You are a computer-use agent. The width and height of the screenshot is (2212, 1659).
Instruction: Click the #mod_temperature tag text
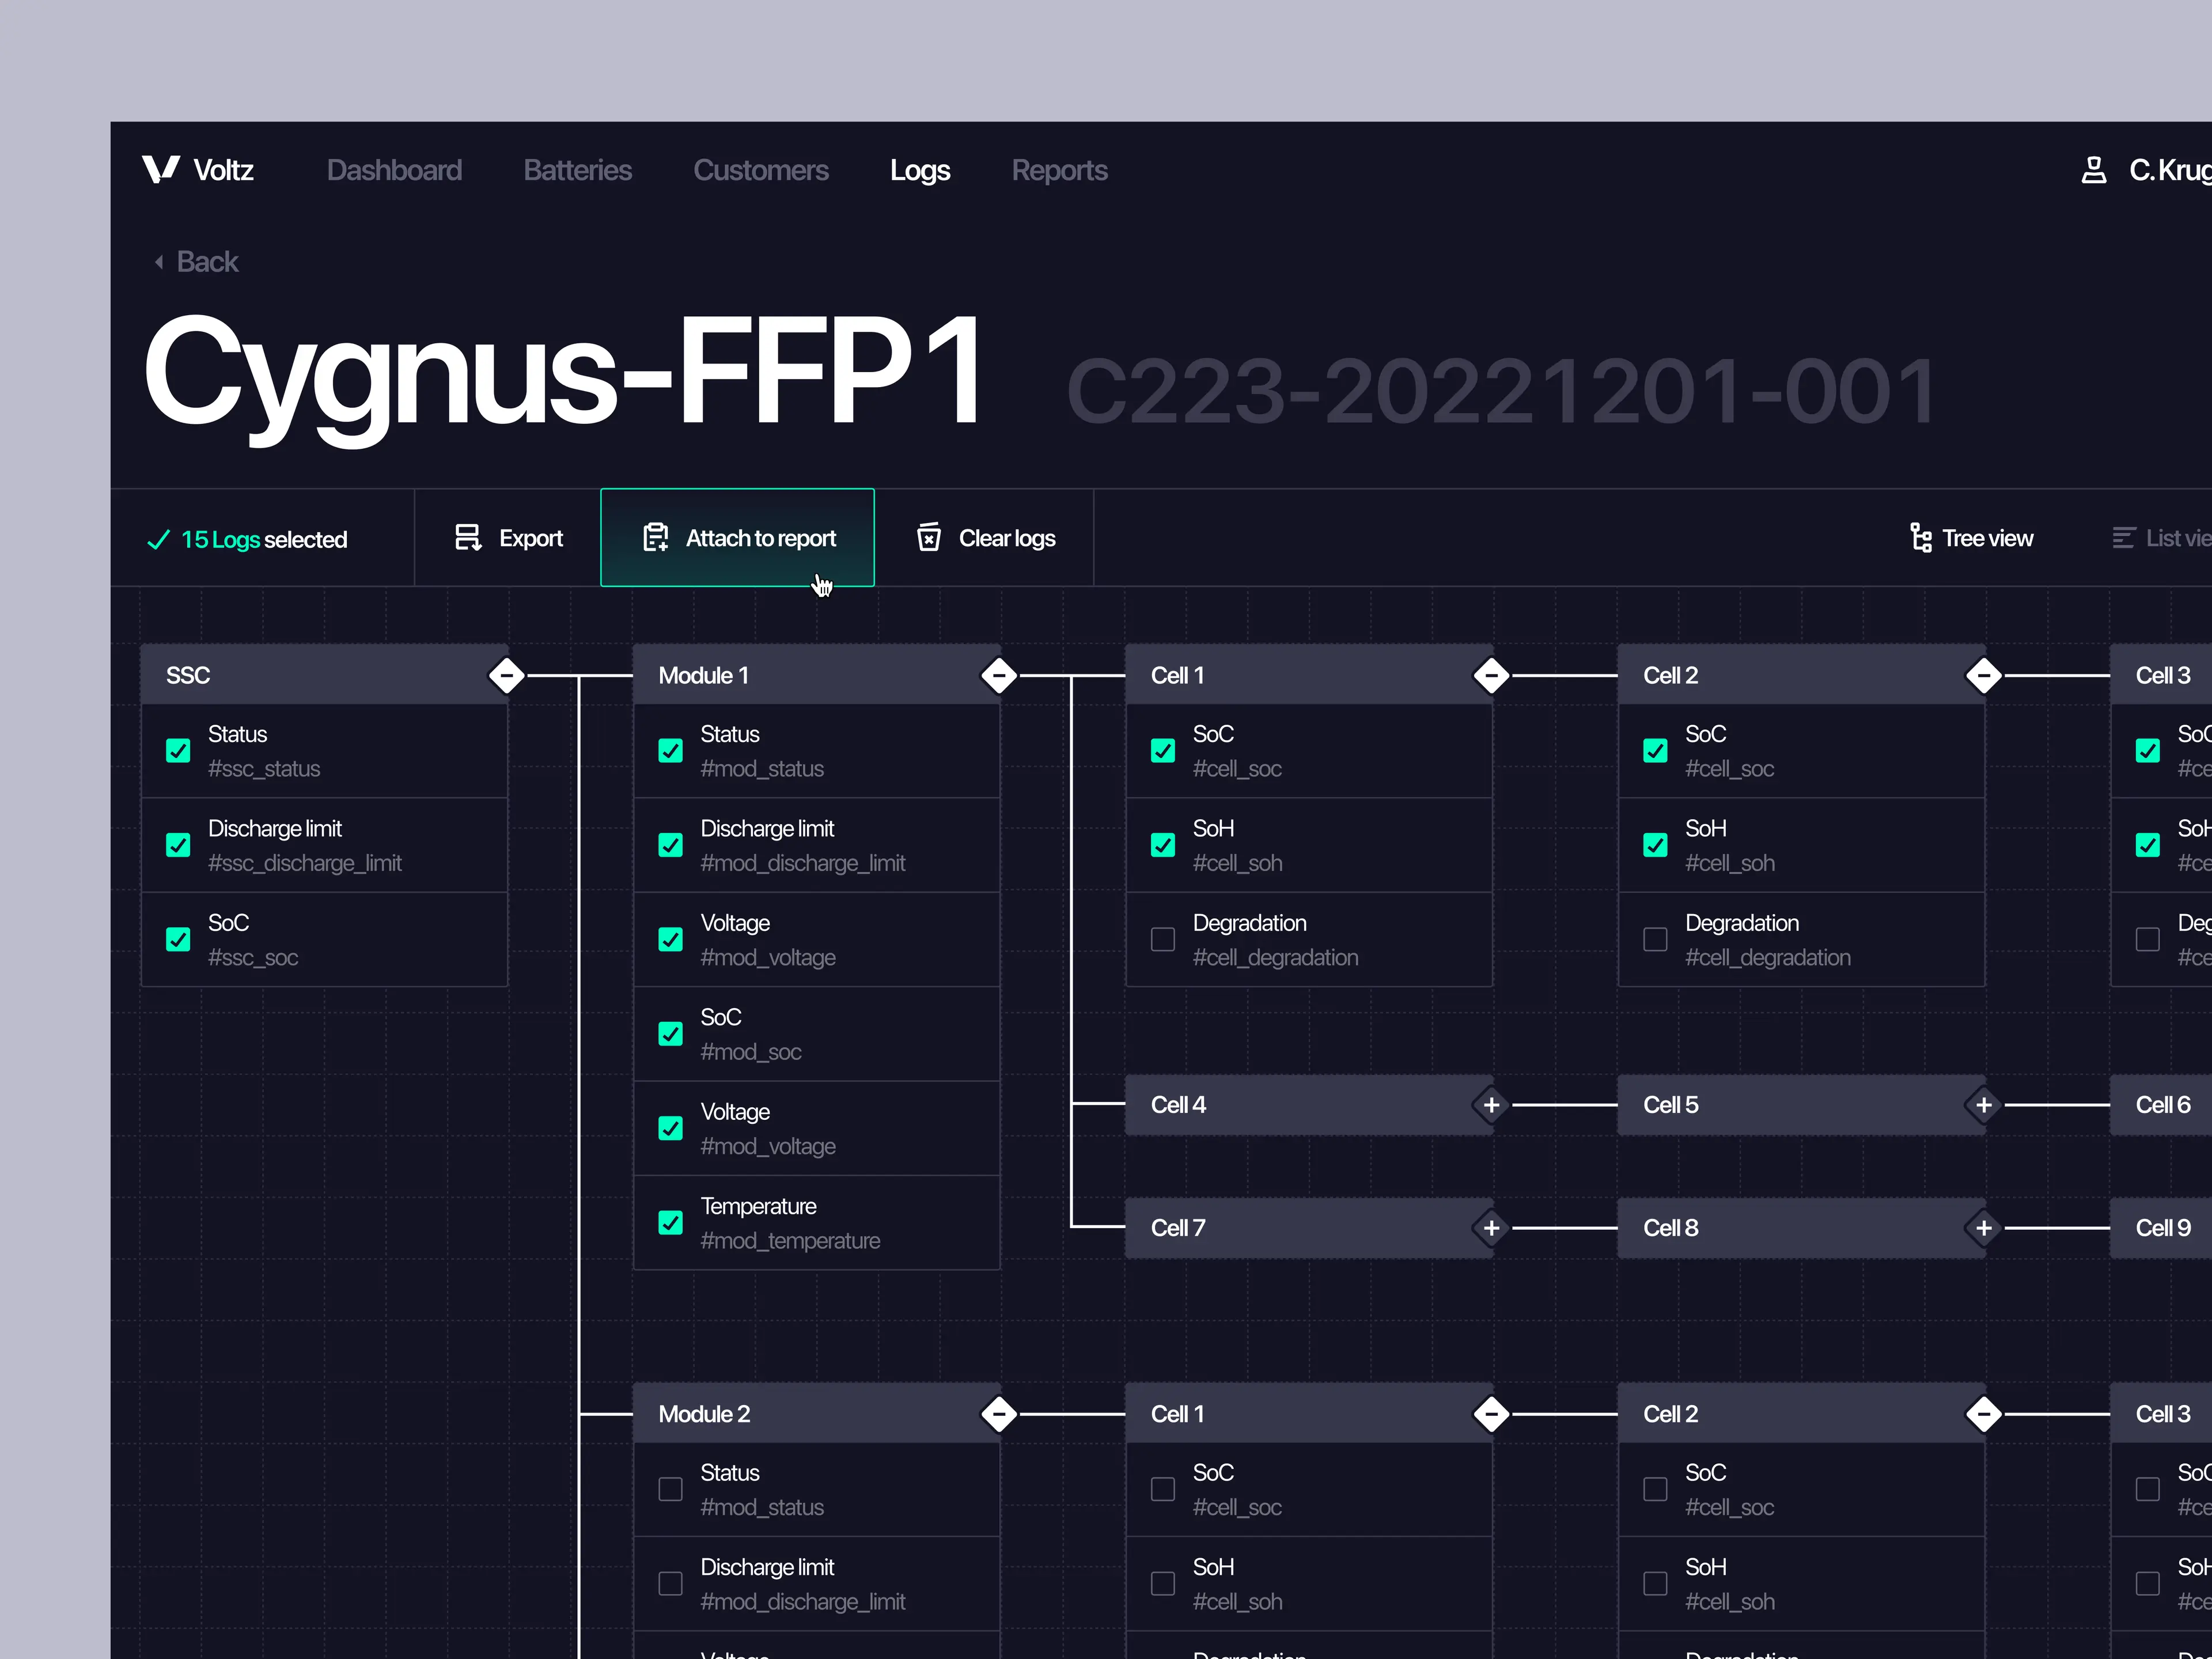[790, 1241]
